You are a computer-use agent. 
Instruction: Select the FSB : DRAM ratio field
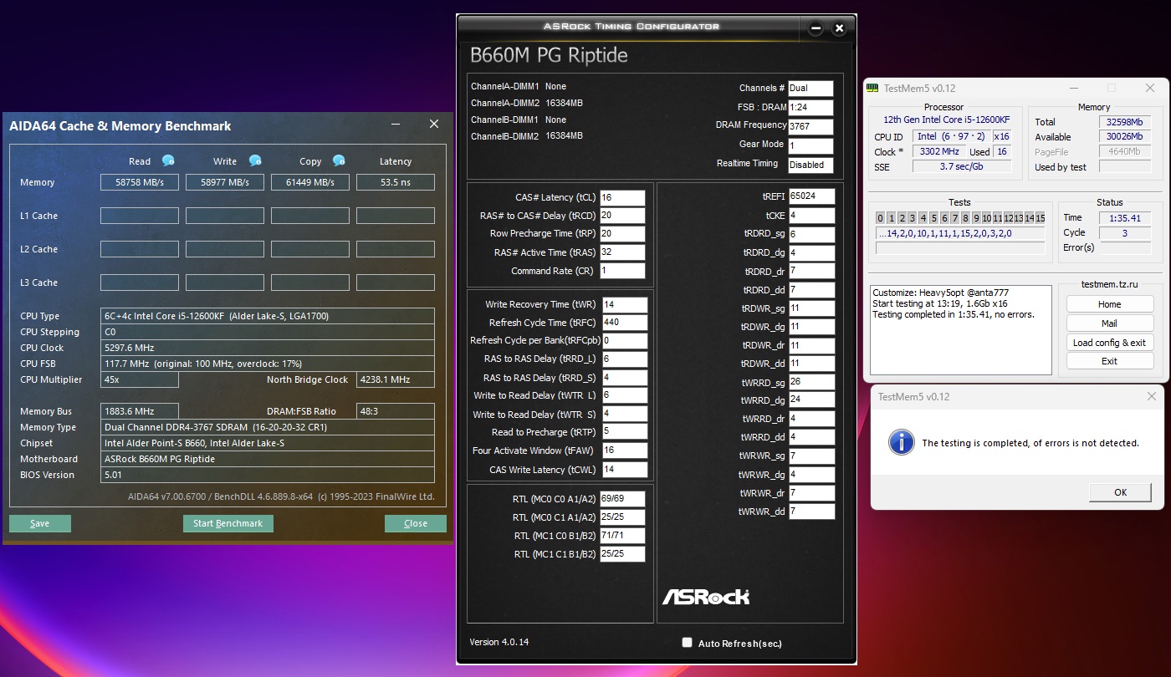[810, 108]
